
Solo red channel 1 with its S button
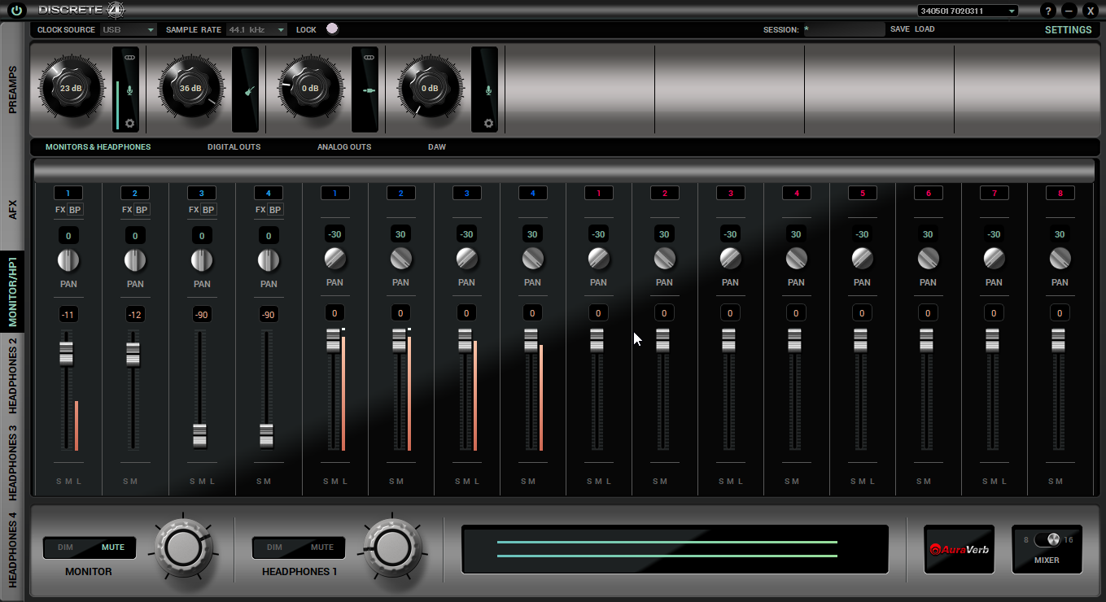click(x=589, y=482)
